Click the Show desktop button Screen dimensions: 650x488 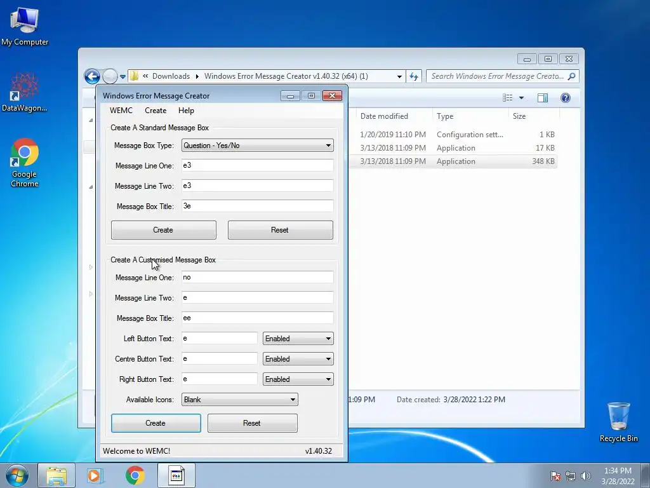tap(646, 475)
